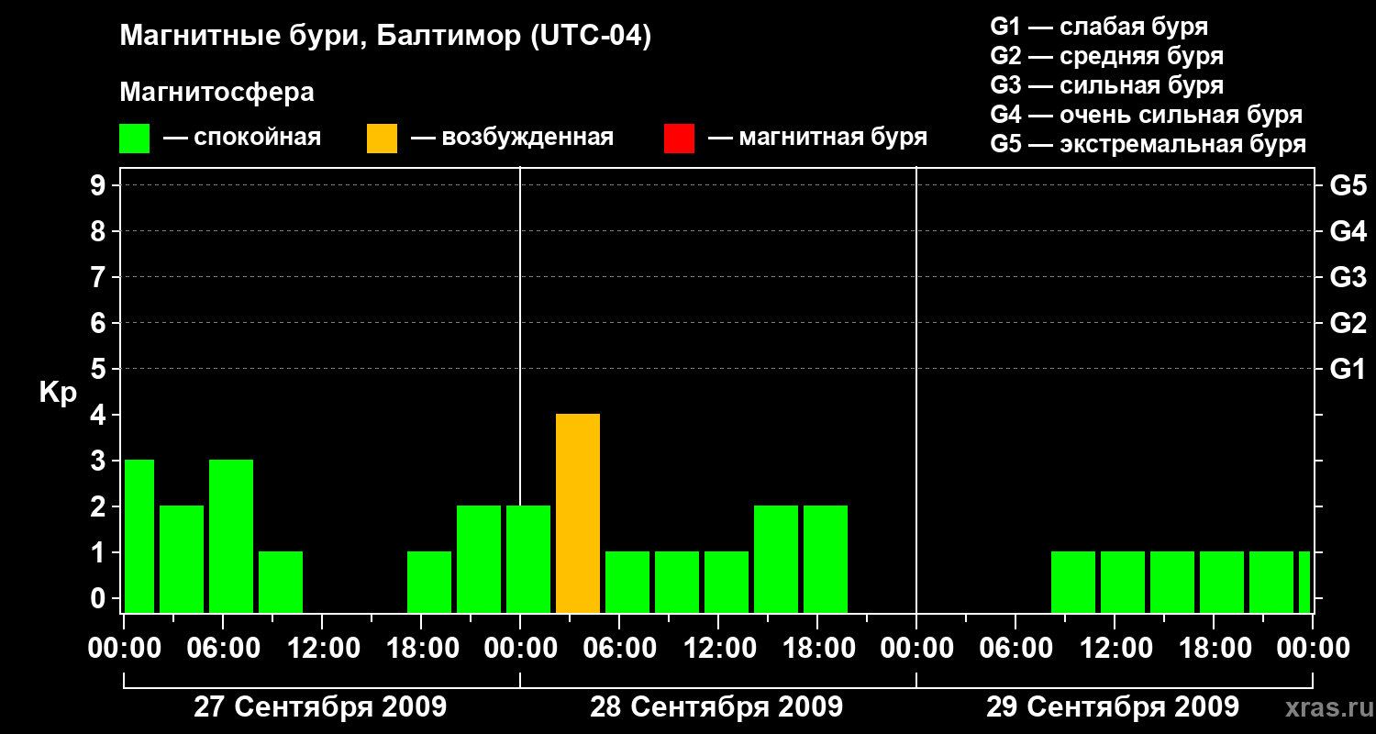Select the Kp 3 bar at 06:00 on 27 September

tap(231, 536)
